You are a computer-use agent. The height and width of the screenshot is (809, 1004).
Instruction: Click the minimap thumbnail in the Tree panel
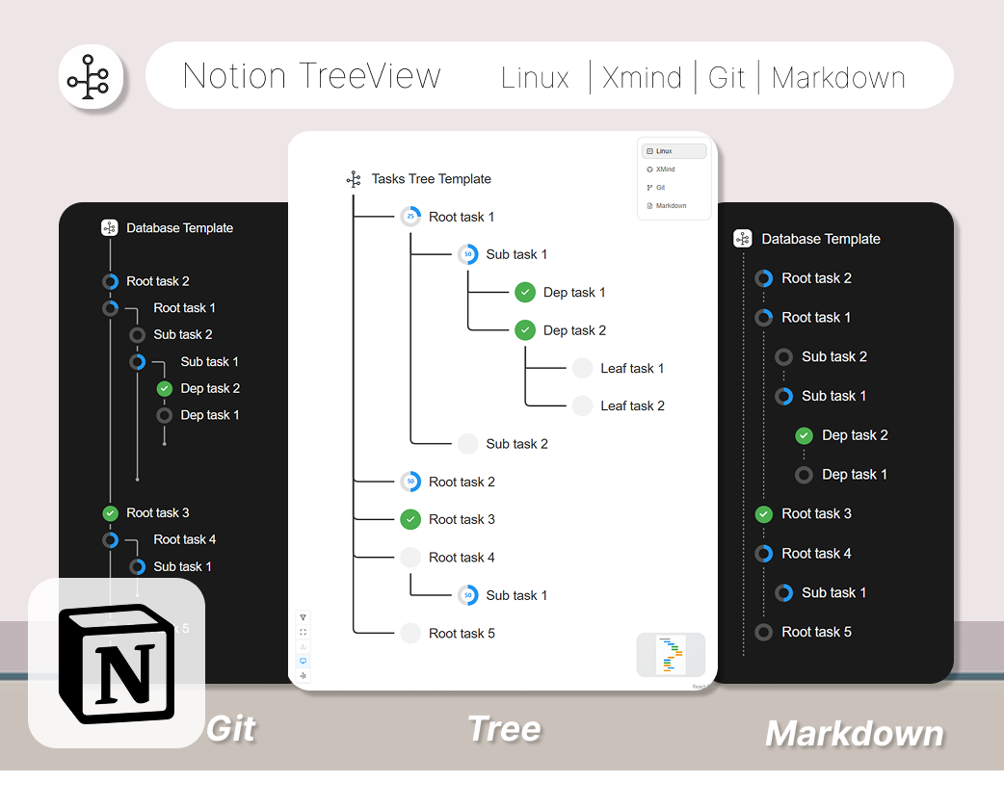pos(671,655)
